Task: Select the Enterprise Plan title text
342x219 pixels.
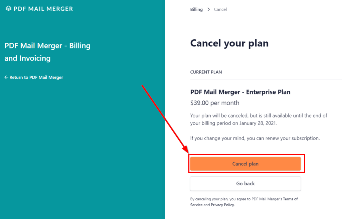Action: tap(240, 92)
